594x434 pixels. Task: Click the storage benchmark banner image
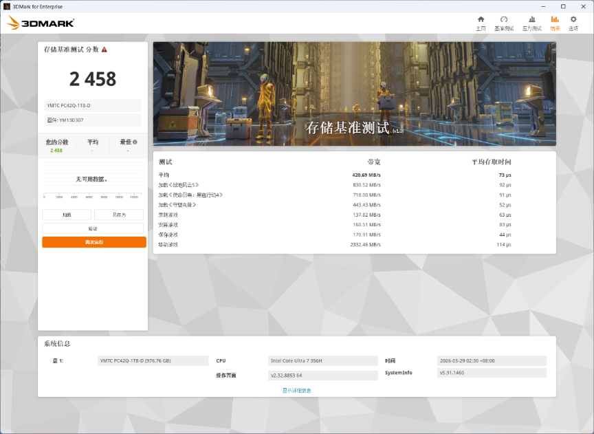pos(355,94)
